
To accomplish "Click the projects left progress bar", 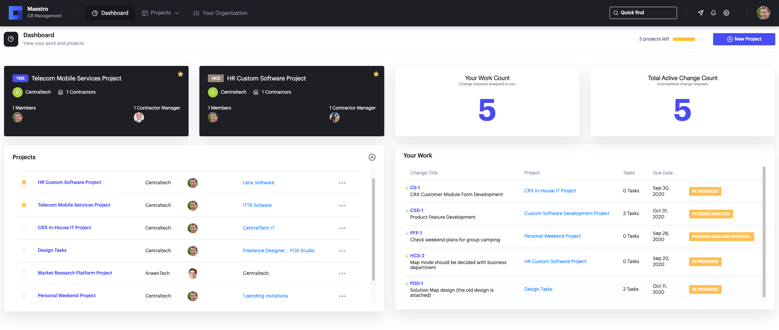I will point(689,39).
